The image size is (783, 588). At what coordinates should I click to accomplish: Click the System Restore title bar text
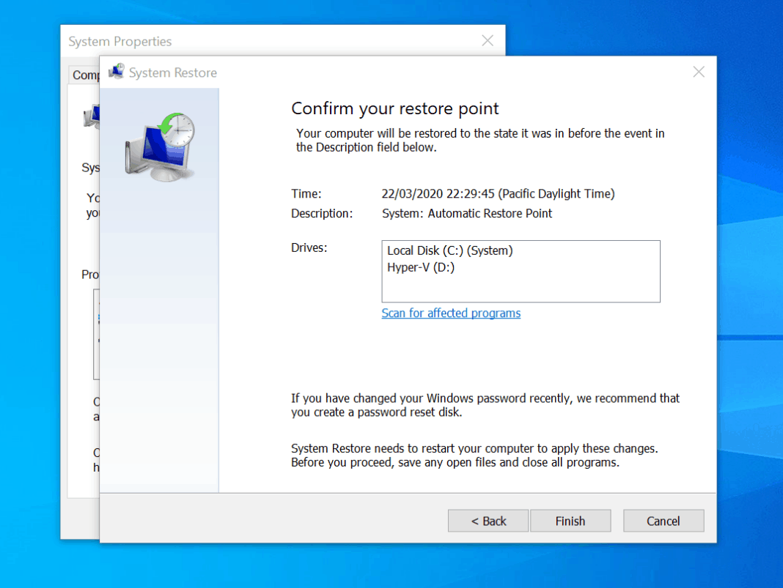click(x=173, y=72)
